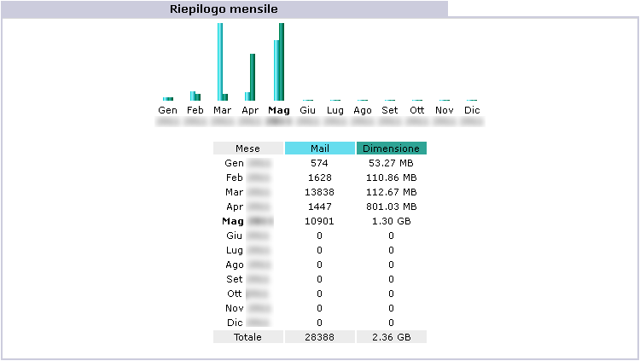
Task: Click the bold Mag label under the chart
Action: (279, 110)
